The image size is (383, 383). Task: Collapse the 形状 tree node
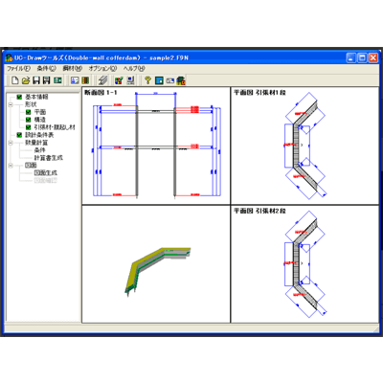(x=11, y=104)
